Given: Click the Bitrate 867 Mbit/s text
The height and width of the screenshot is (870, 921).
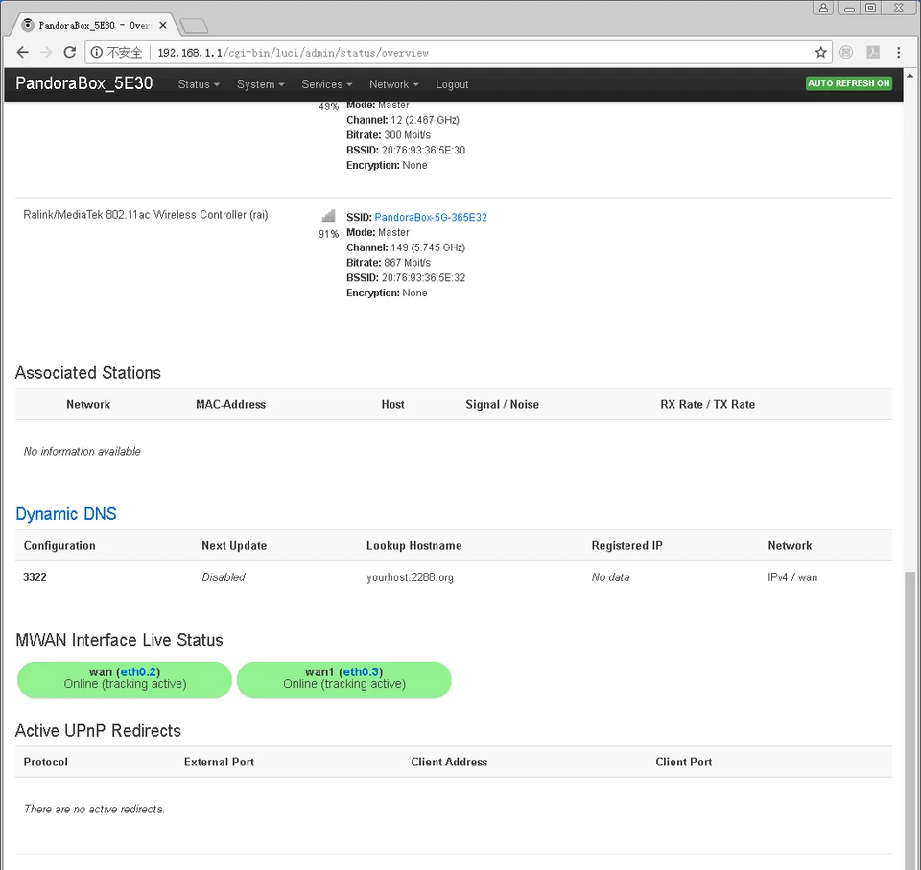Looking at the screenshot, I should point(389,263).
